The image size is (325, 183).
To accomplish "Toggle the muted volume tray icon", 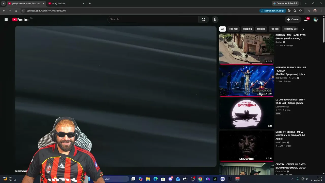I will point(307,179).
